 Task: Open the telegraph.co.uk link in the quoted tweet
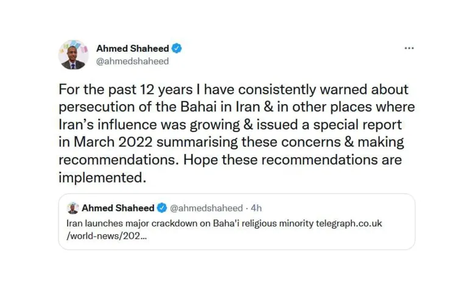pos(348,223)
